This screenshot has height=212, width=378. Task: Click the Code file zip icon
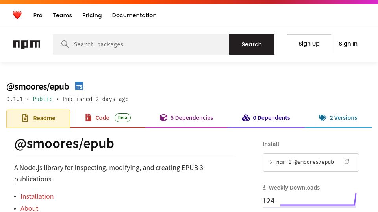(89, 117)
